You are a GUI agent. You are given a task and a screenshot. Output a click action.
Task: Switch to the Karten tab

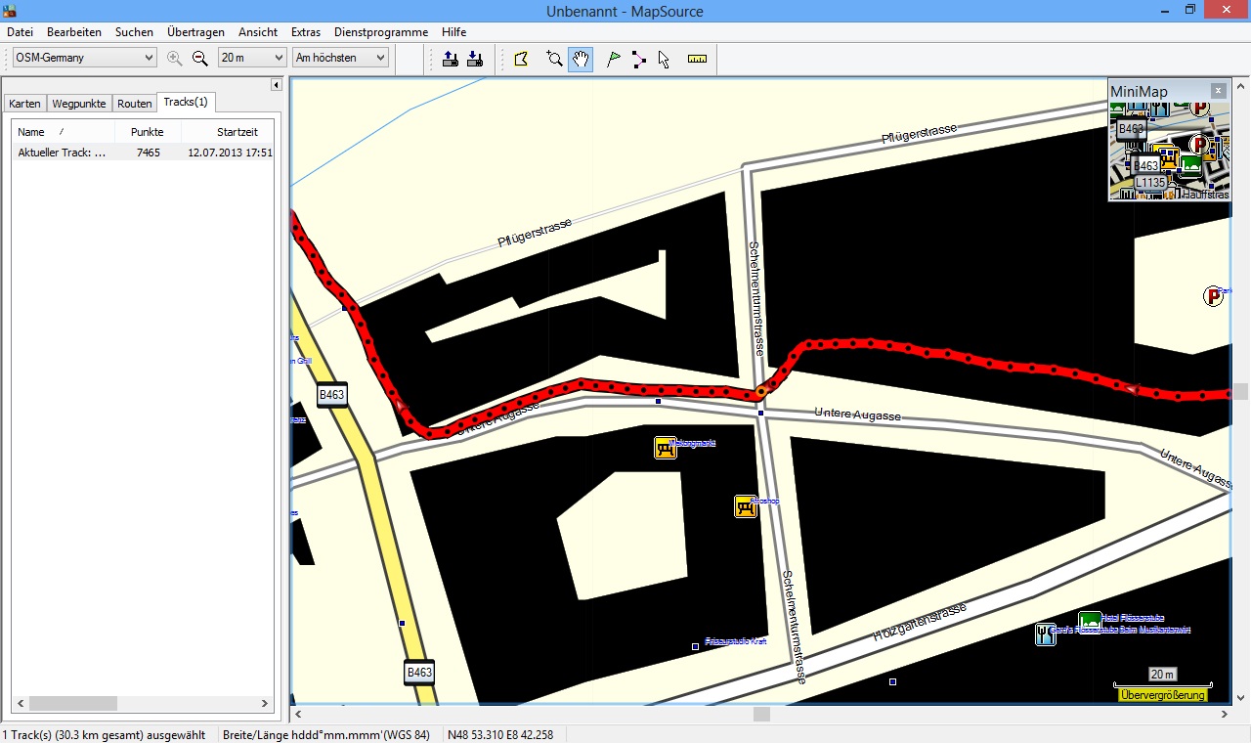[x=25, y=104]
